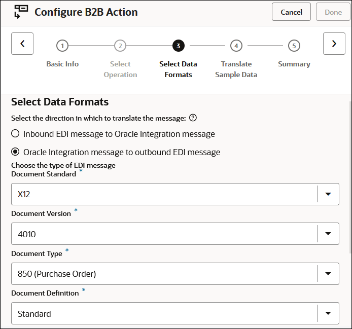Viewport: 352px width, 329px height.
Task: Click the 850 (Purchase Order) field
Action: [x=175, y=274]
